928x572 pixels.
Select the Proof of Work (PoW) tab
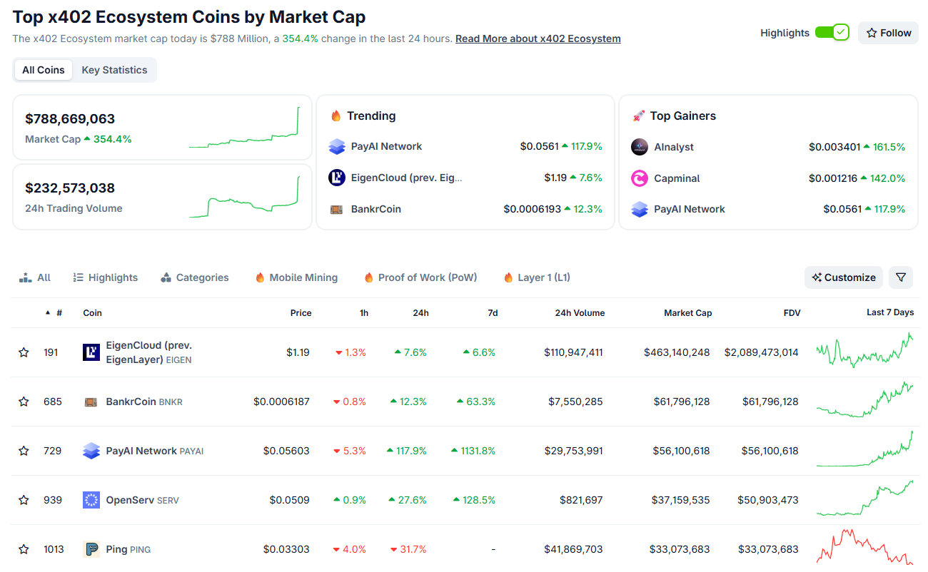click(420, 277)
